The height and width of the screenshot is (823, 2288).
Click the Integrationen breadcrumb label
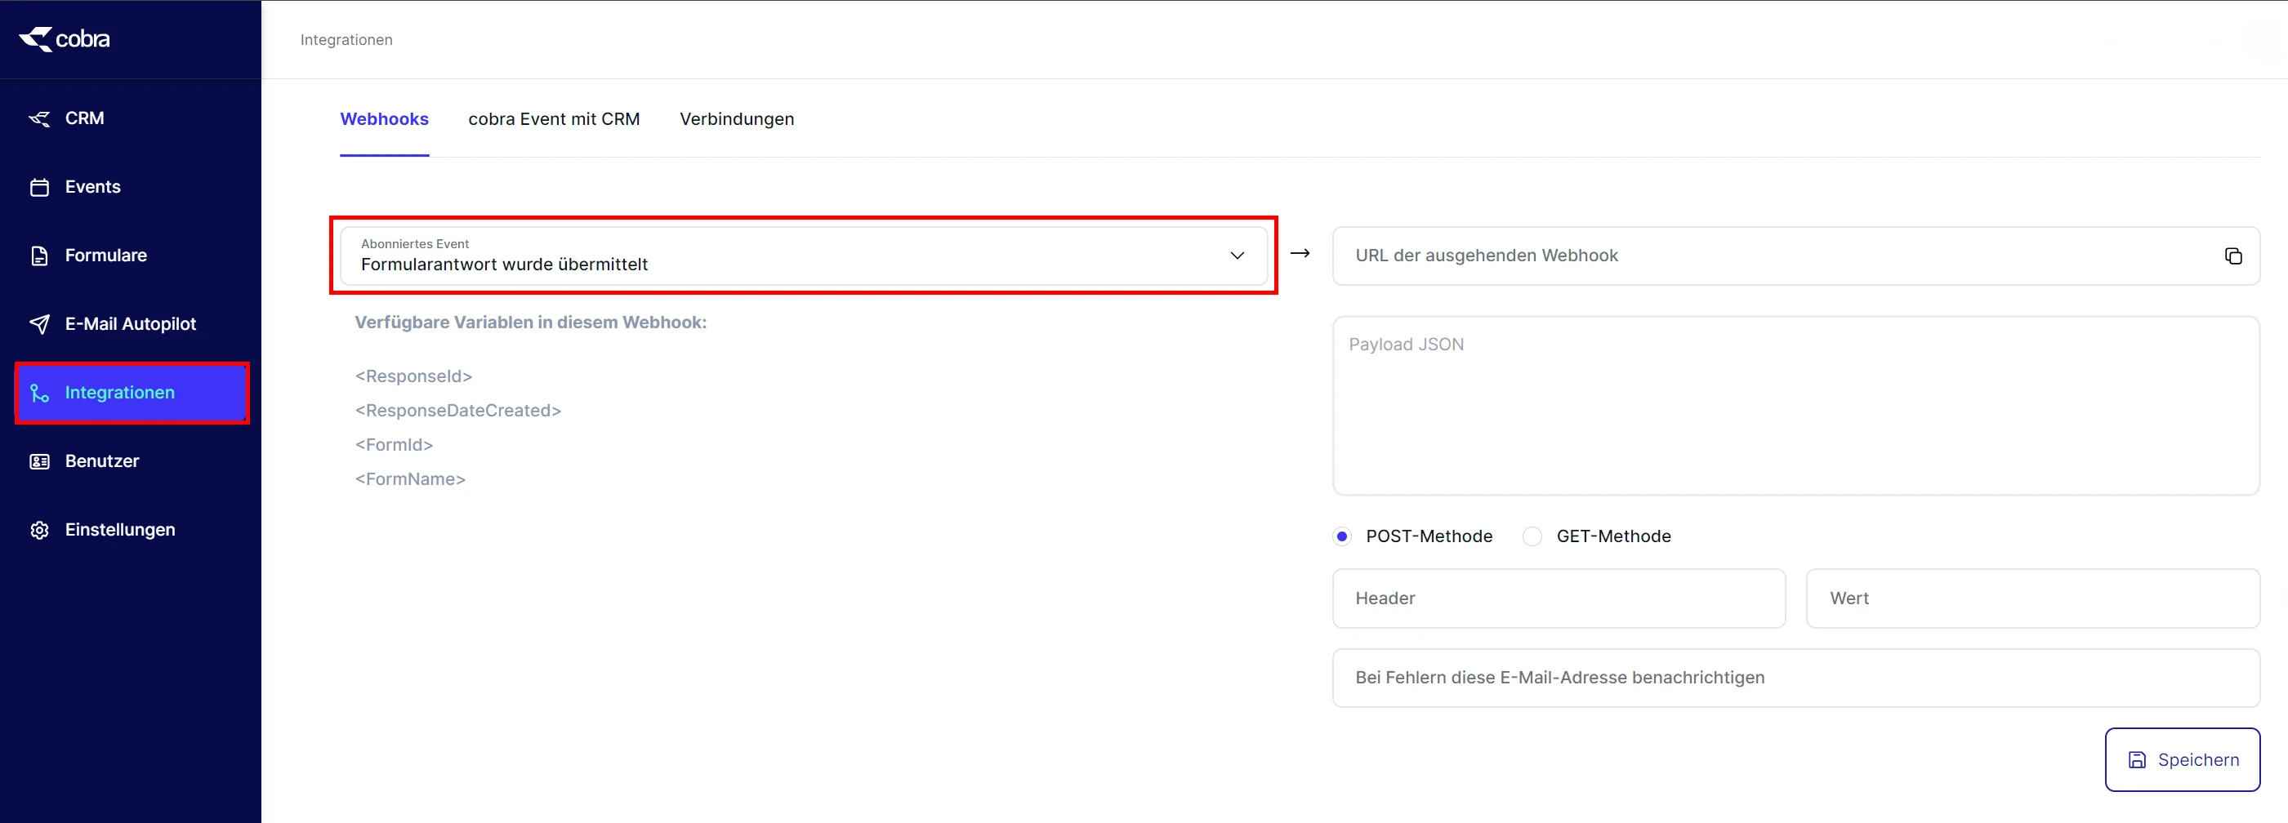346,39
